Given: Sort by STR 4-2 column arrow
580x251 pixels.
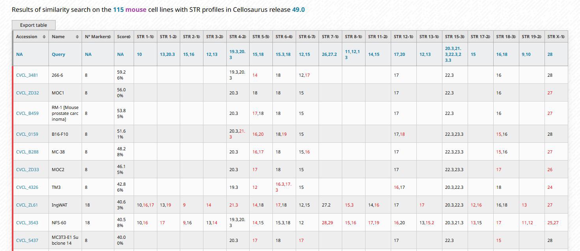Looking at the screenshot, I should coord(245,37).
